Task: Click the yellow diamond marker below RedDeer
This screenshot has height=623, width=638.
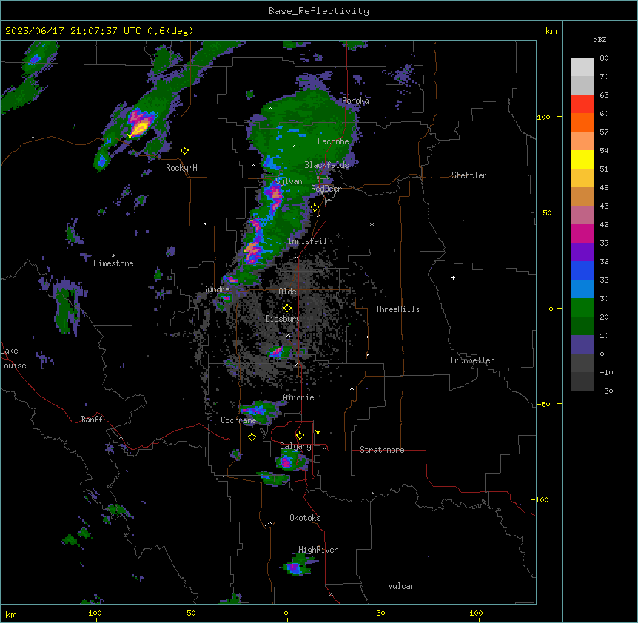Action: point(315,208)
